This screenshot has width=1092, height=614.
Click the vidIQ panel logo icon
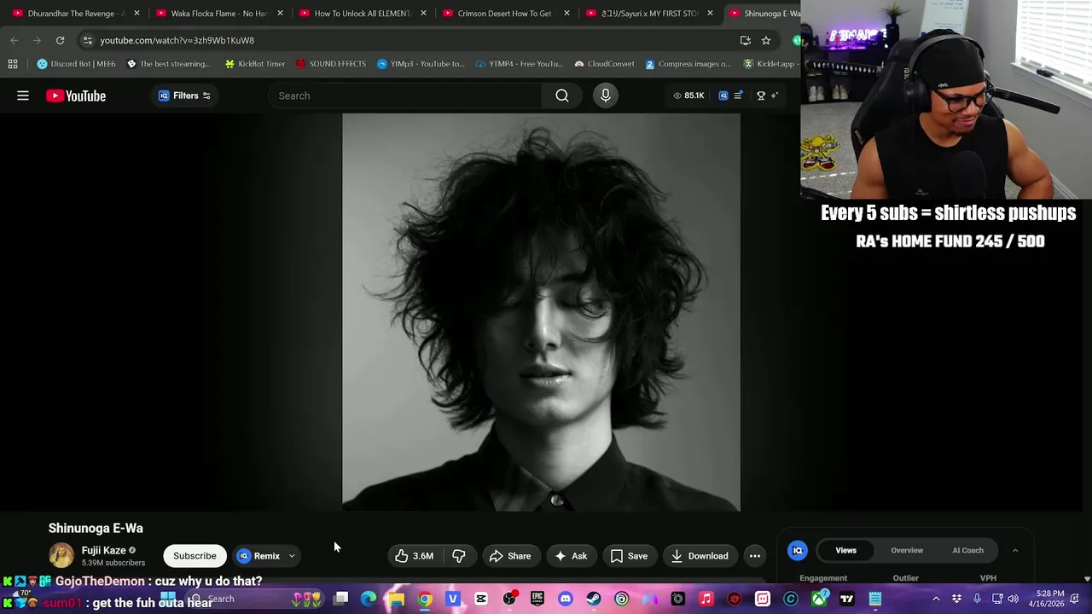[798, 551]
